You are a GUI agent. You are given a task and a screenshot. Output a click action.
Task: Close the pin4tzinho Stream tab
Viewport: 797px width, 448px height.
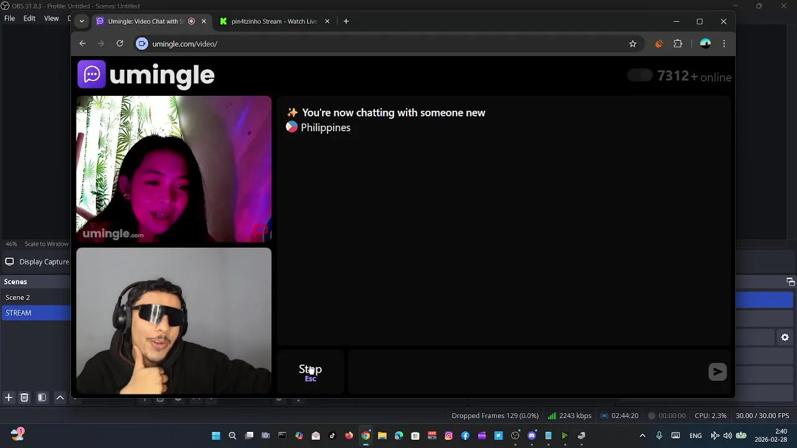[327, 21]
